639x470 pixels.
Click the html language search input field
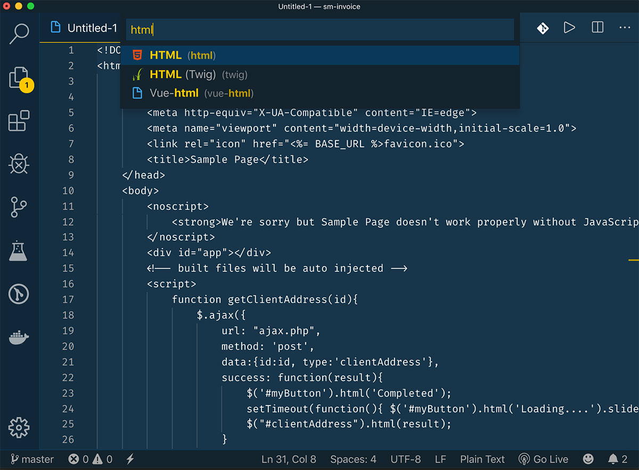319,29
